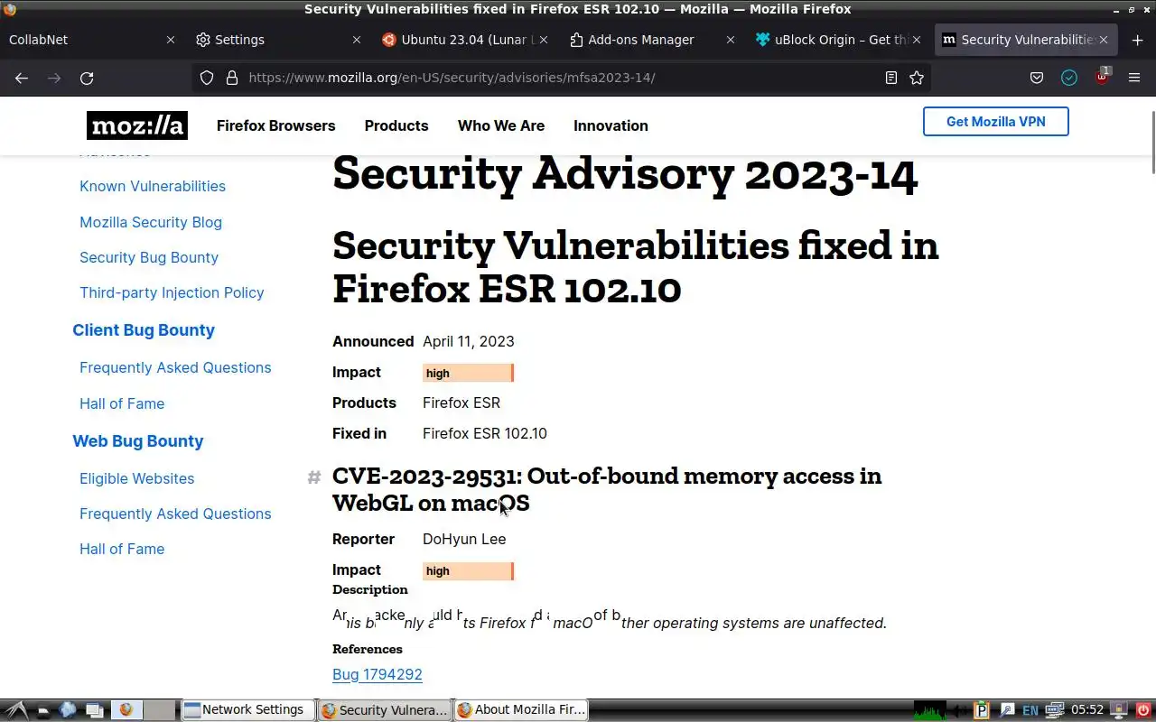Switch to the Add-ons Manager tab
The height and width of the screenshot is (722, 1156).
[x=652, y=40]
